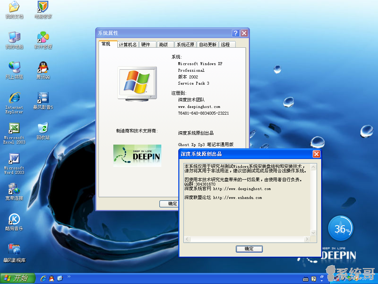The height and width of the screenshot is (284, 378).
Task: Click the '深度技术团队' registered name
Action: coord(191,100)
